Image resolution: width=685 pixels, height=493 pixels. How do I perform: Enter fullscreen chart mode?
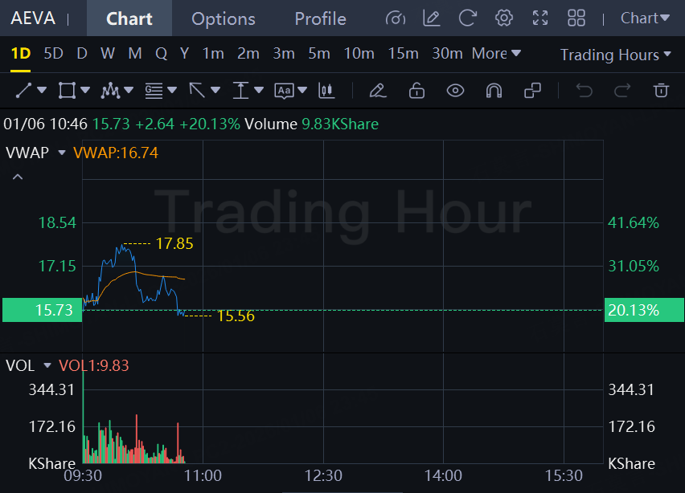point(540,18)
